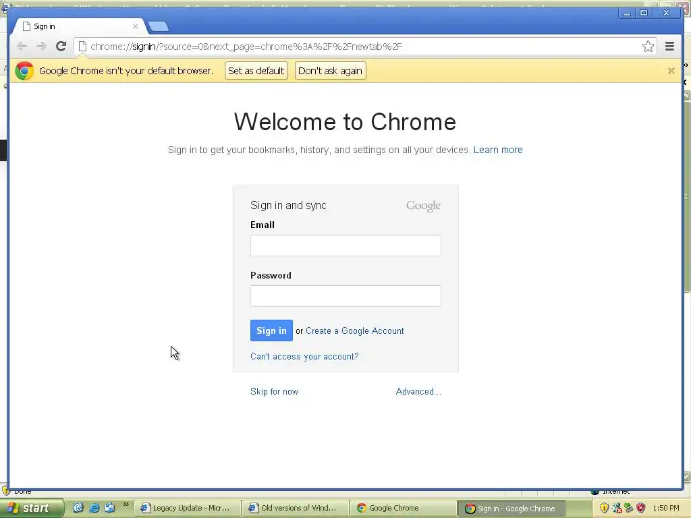Select Sign in - Google Chrome taskbar button
The width and height of the screenshot is (691, 518).
(512, 509)
